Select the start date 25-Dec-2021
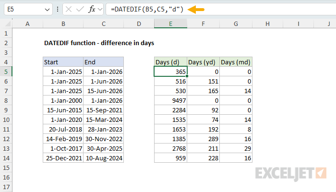This screenshot has width=336, height=192. coord(63,158)
